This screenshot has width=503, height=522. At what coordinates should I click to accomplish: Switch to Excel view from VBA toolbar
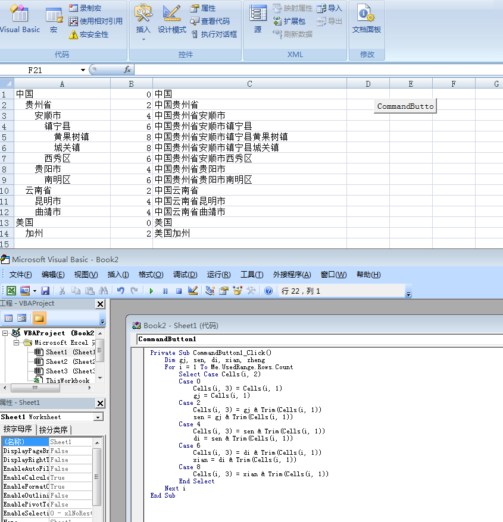coord(11,291)
